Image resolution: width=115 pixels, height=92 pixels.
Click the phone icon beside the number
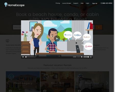click(101, 3)
